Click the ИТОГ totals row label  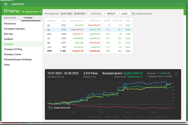[x=50, y=51]
